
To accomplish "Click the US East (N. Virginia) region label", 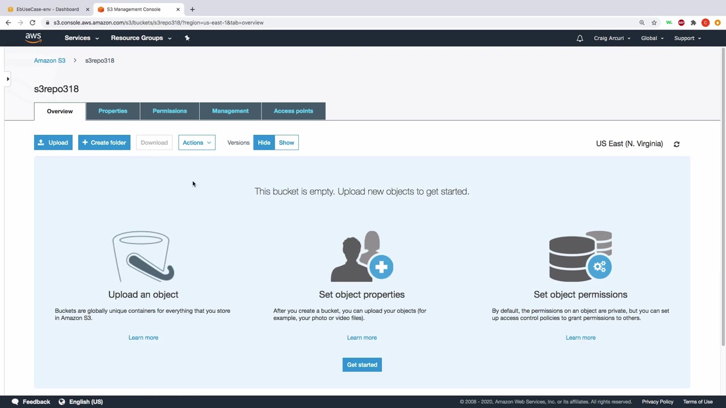I will tap(629, 144).
